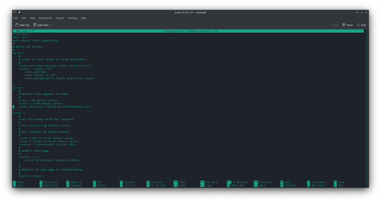Click the Konsole app icon in title bar

[15, 13]
